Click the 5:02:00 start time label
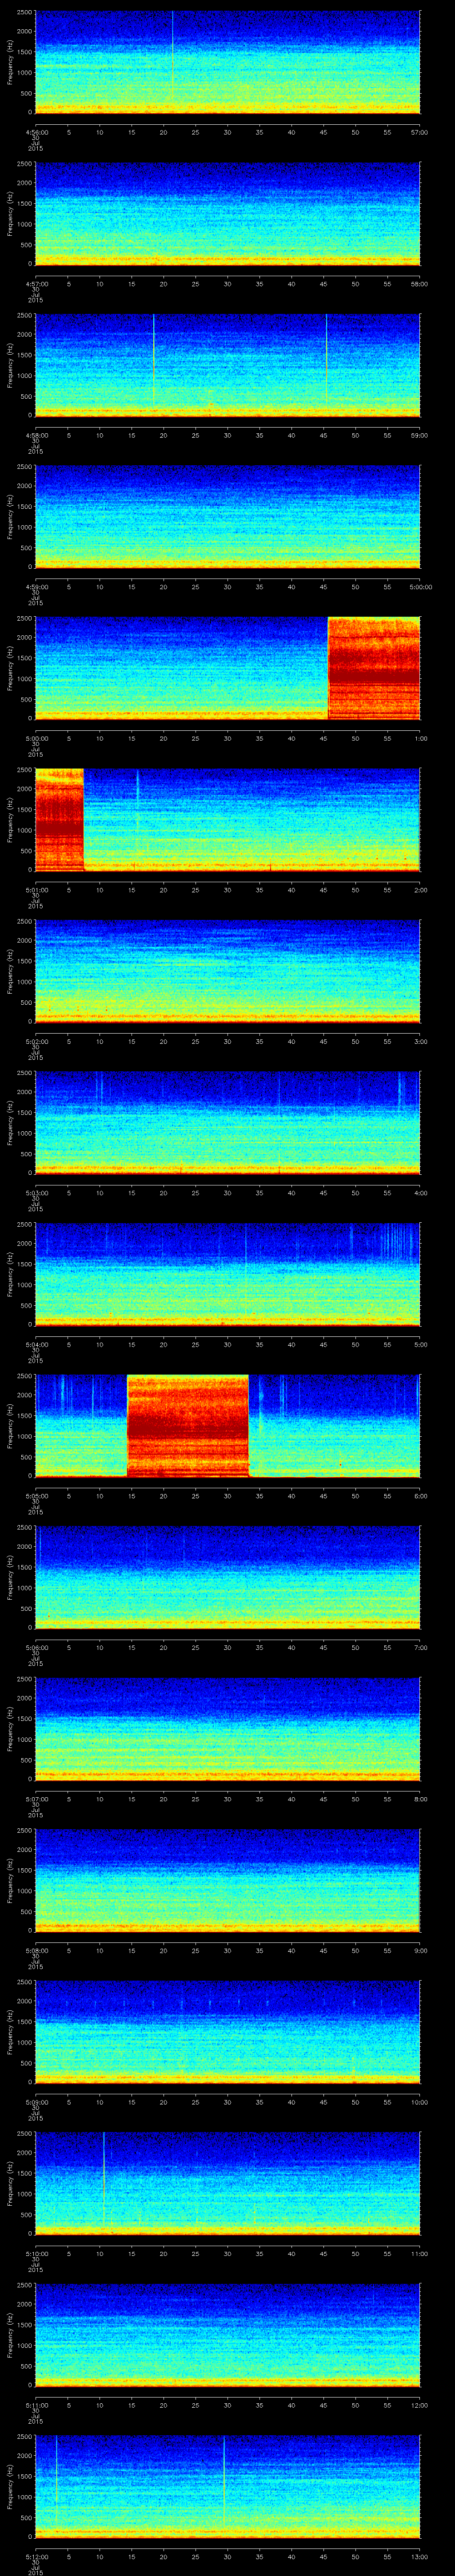This screenshot has width=455, height=2576. 35,1041
